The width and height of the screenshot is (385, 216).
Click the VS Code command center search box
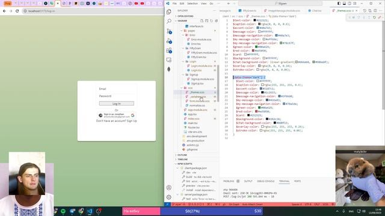(280, 4)
